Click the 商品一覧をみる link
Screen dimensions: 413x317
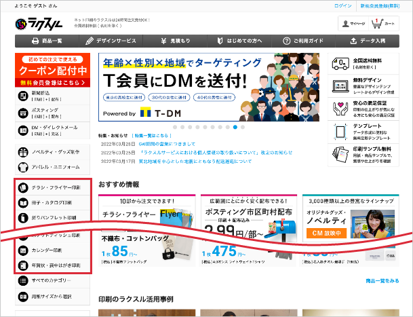(x=382, y=281)
